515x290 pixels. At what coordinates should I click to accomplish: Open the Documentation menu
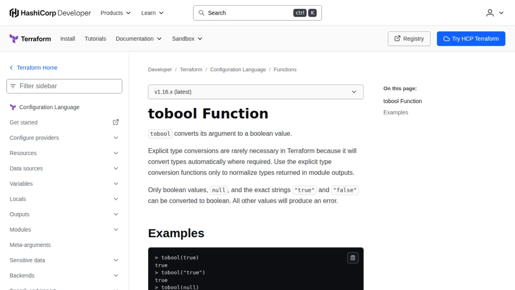(x=139, y=39)
